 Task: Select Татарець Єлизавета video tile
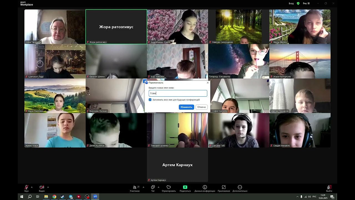(x=239, y=61)
